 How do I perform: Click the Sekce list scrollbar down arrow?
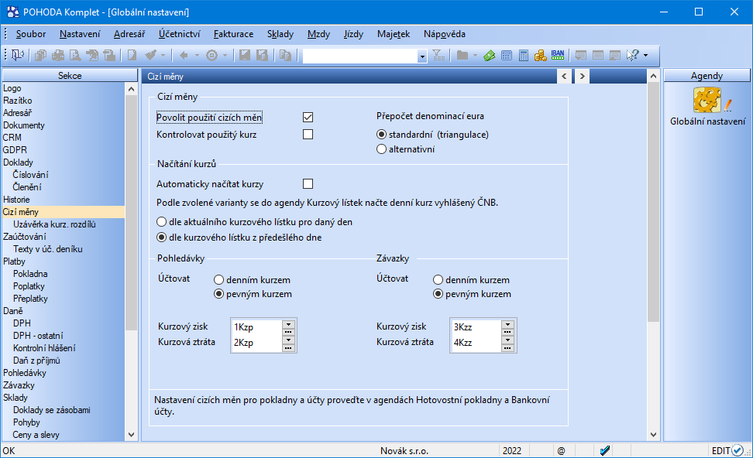coord(131,435)
